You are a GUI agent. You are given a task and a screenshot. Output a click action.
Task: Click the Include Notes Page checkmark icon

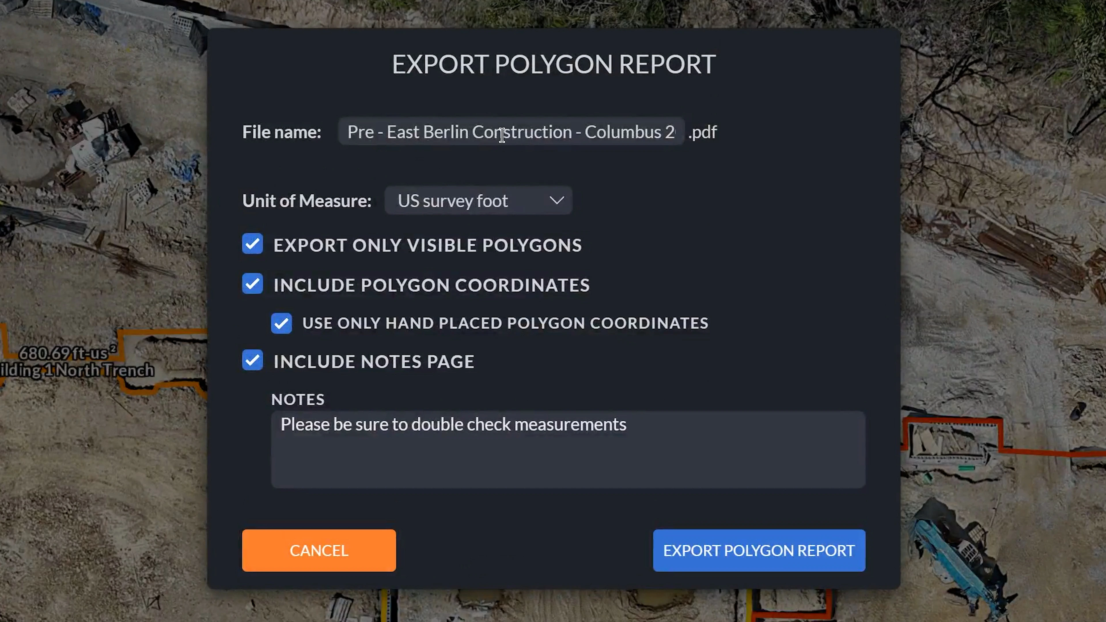click(253, 361)
